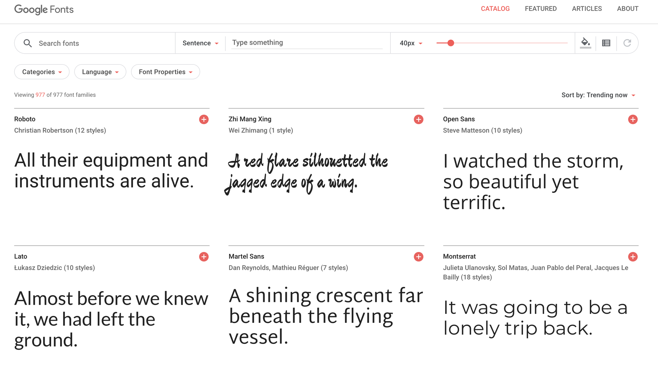Viewport: 658px width, 387px height.
Task: Add Lato with the plus icon
Action: click(x=204, y=257)
